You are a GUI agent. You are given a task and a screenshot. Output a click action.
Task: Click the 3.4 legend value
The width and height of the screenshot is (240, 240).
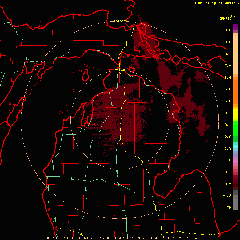(x=228, y=125)
